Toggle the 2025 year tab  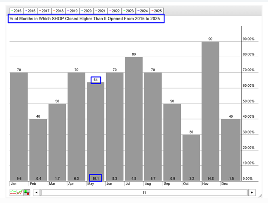coord(157,11)
